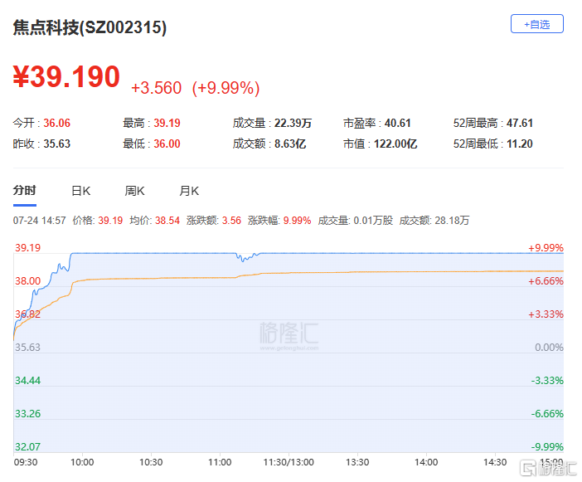Screen dimensions: 582x482
Task: Click the 最低 value 36.00
Action: pyautogui.click(x=167, y=144)
